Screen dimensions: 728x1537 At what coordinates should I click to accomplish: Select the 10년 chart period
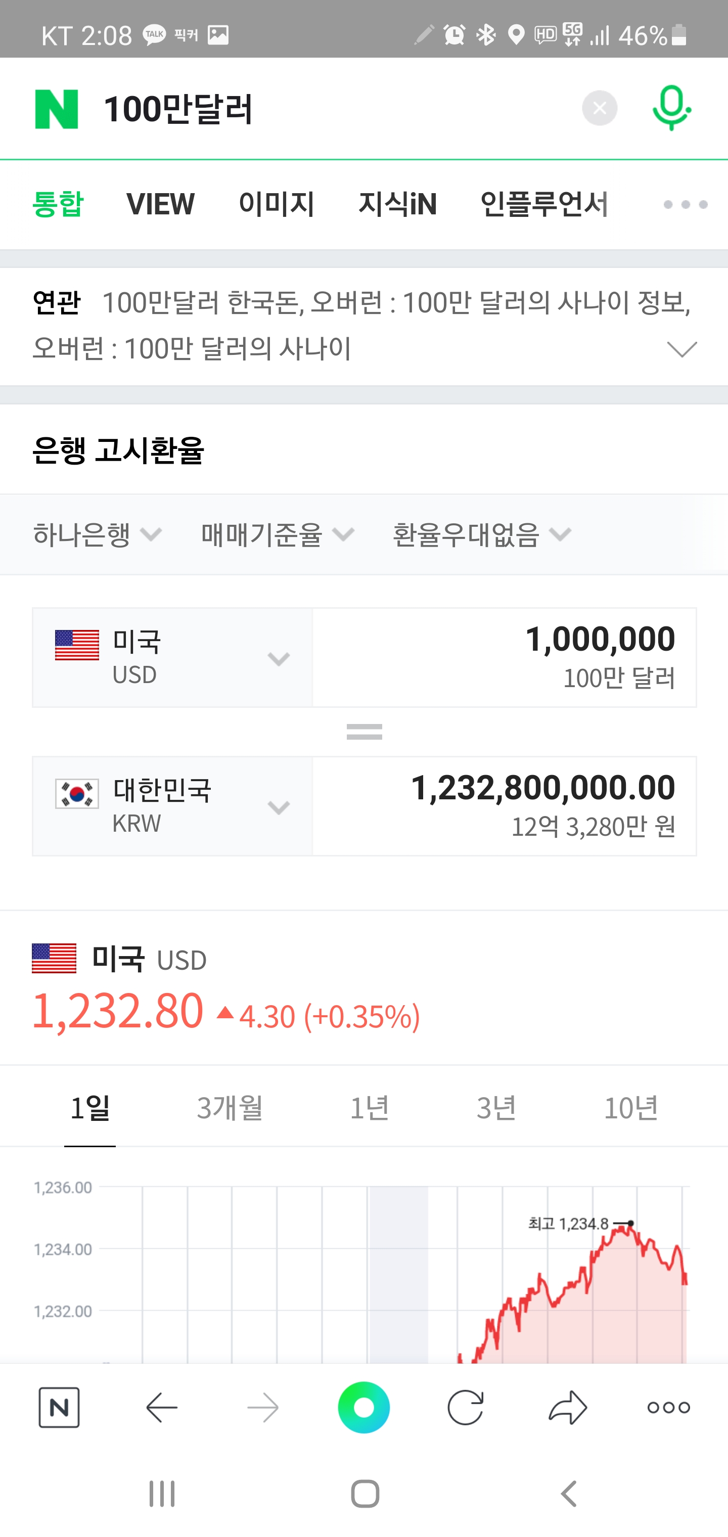631,1108
